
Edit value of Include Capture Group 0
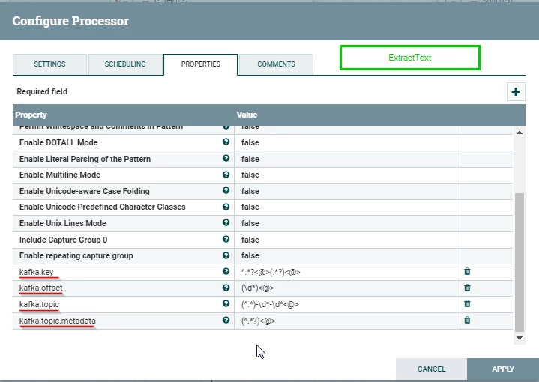[x=346, y=240]
